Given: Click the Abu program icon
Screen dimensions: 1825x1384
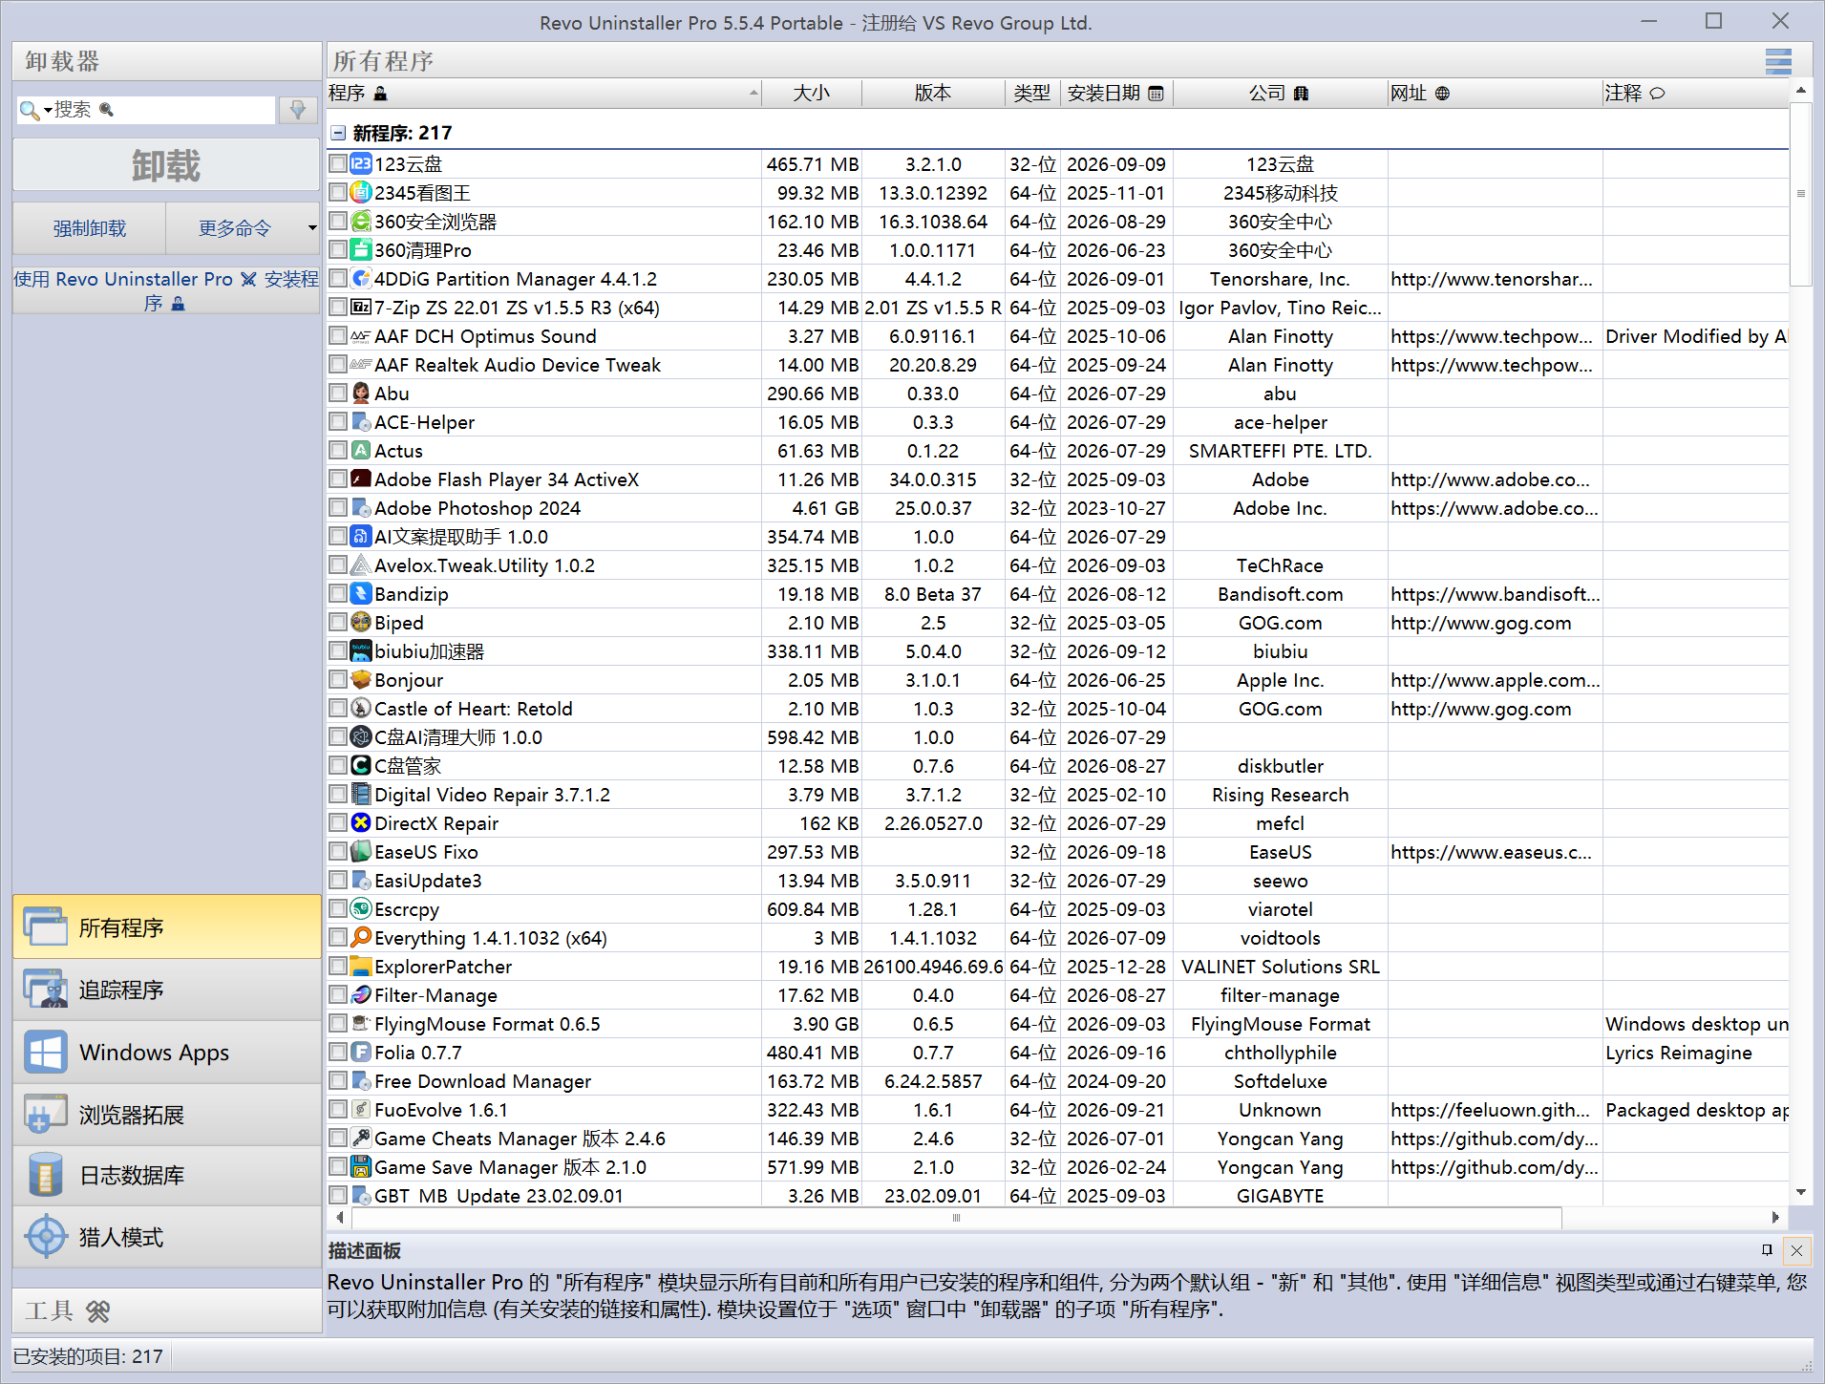Looking at the screenshot, I should [361, 393].
